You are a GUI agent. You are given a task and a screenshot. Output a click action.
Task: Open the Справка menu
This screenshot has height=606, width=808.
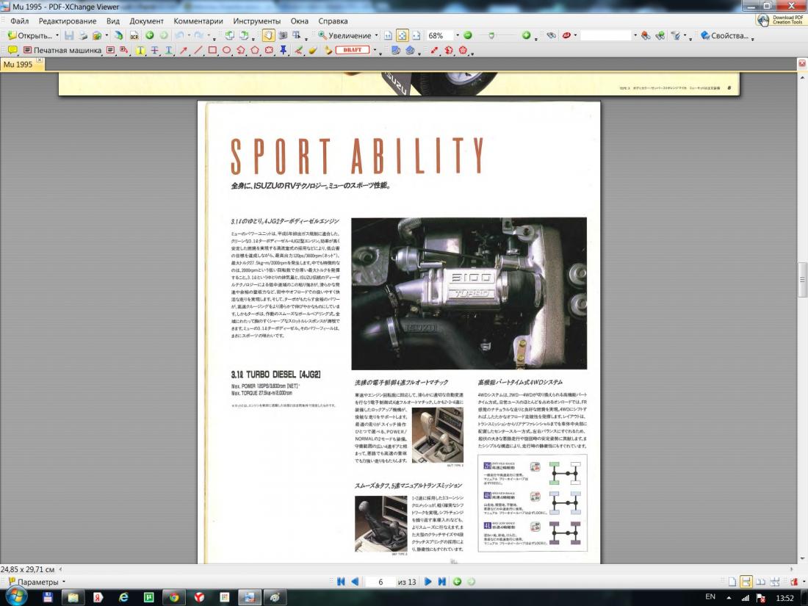[333, 21]
